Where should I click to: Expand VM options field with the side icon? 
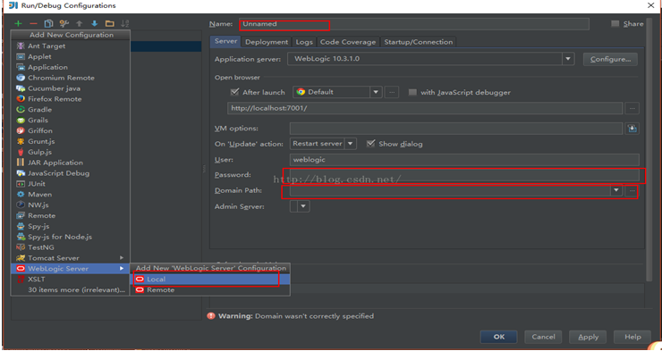[x=632, y=129]
